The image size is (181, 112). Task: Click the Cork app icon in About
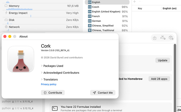[21, 59]
